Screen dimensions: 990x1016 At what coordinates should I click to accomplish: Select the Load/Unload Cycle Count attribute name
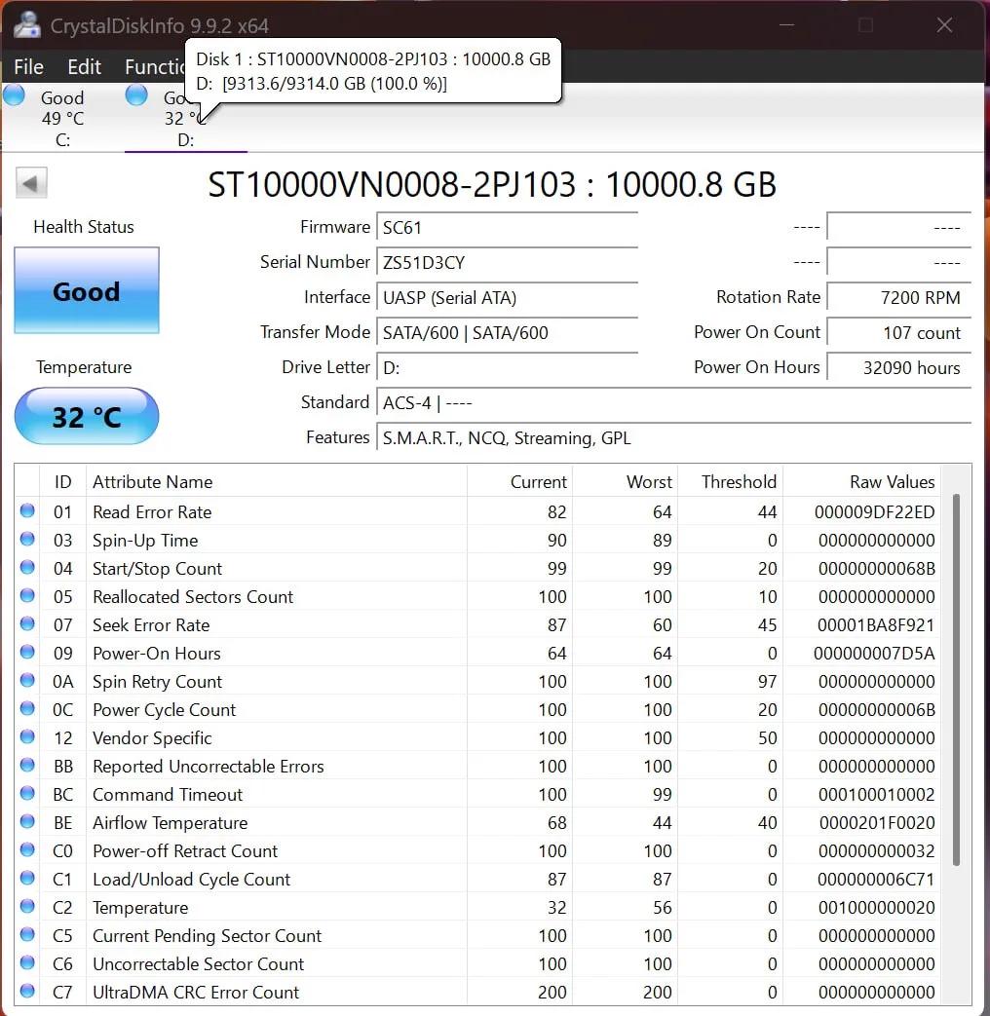click(191, 880)
